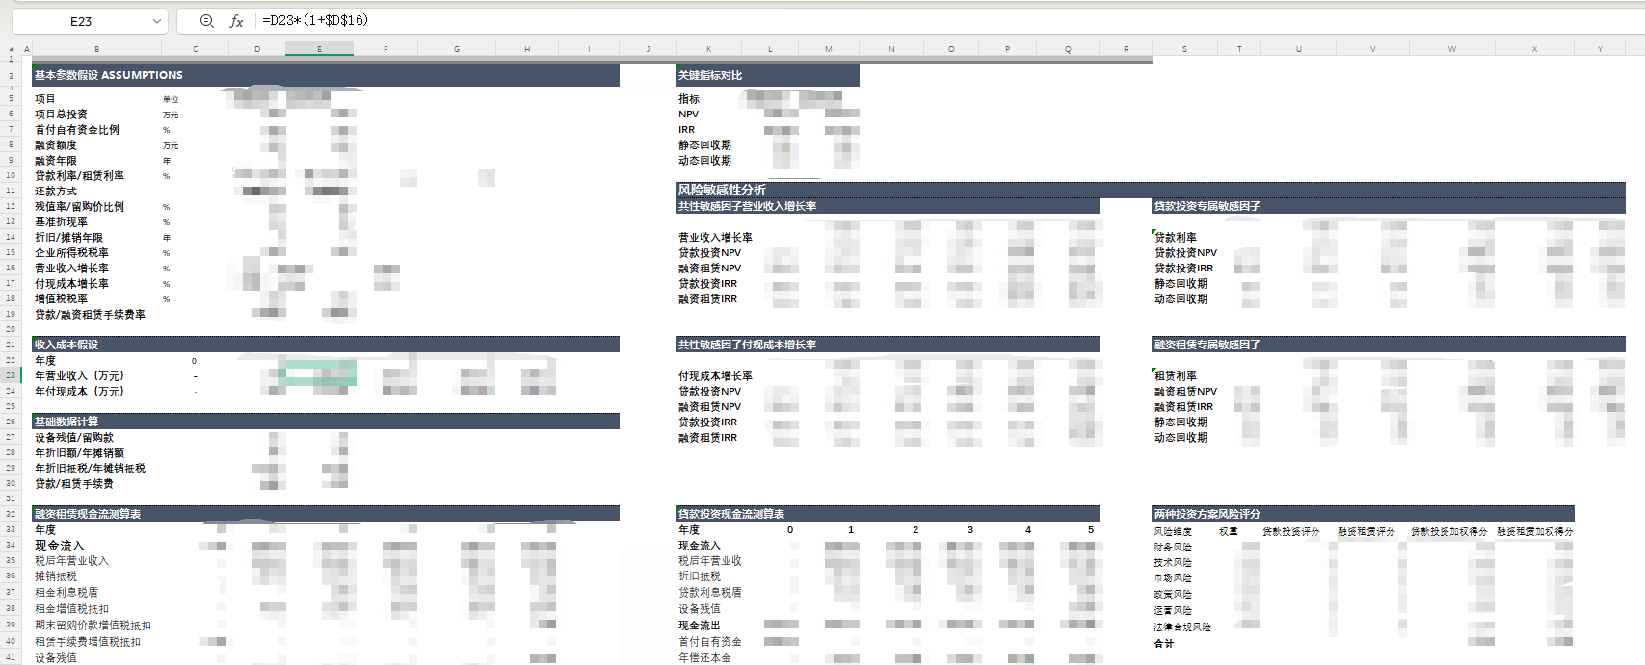This screenshot has height=665, width=1645.
Task: Select row 23 header
Action: point(11,375)
